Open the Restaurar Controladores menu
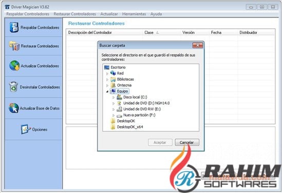This screenshot has width=282, height=193. [74, 14]
